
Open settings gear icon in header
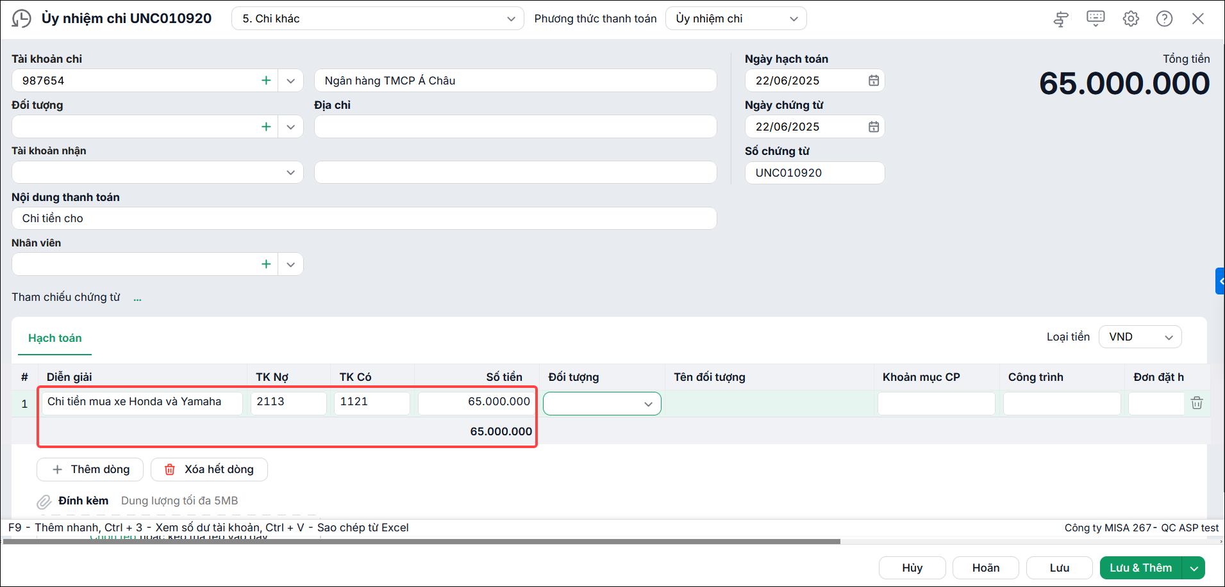[x=1131, y=19]
